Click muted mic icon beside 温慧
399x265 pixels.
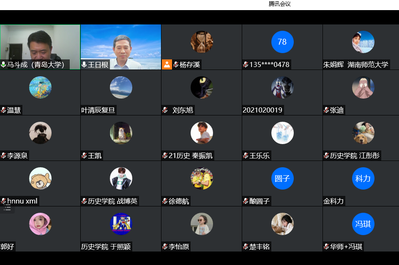click(3, 110)
